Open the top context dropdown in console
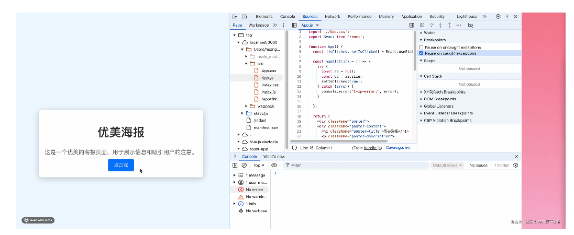This screenshot has height=235, width=574. pos(259,166)
